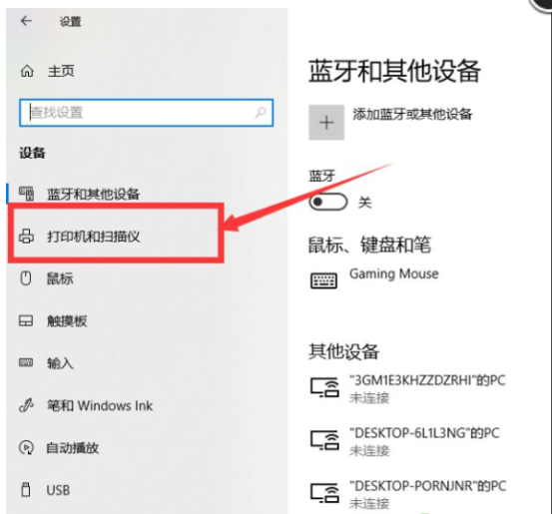The image size is (552, 514).
Task: Click the 设置 window title text
Action: [71, 22]
